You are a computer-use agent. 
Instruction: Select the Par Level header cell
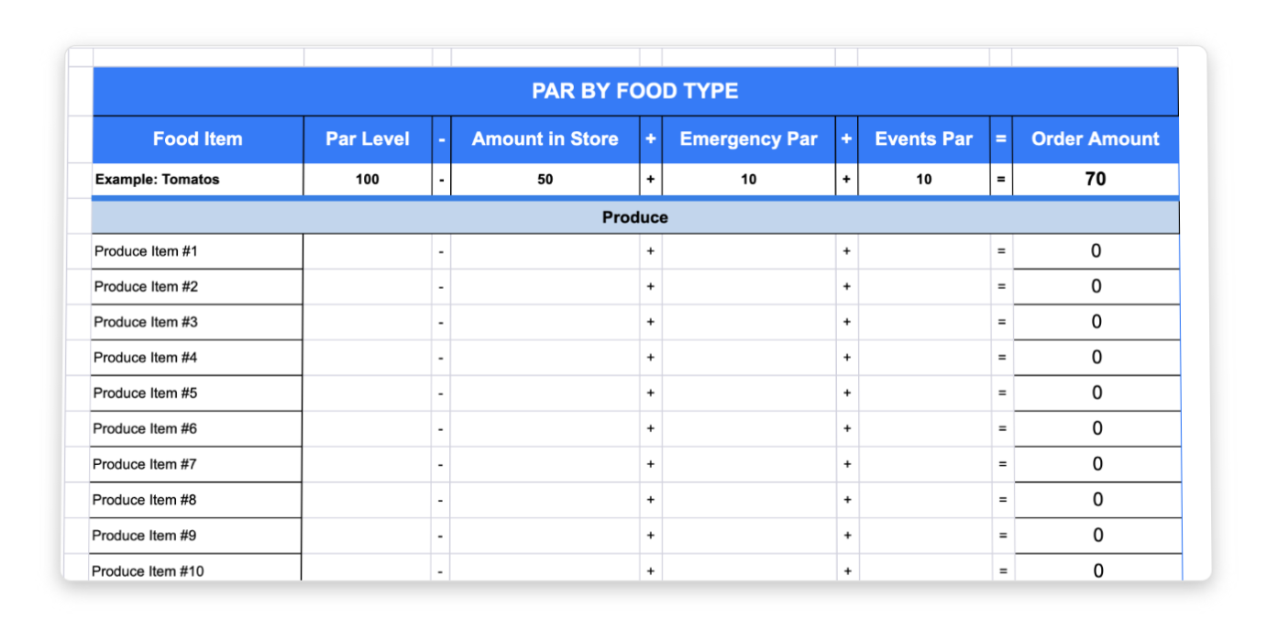367,139
